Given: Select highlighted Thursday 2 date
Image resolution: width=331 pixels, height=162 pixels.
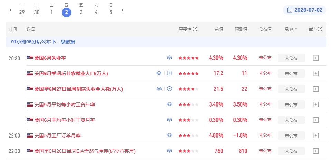Looking at the screenshot, I should (x=67, y=12).
